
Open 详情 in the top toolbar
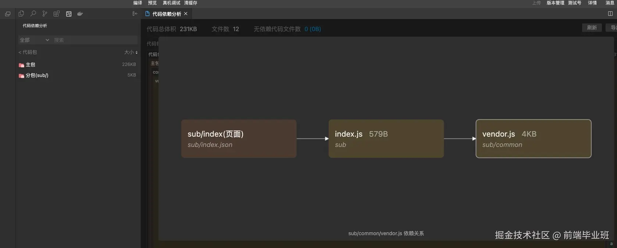pos(592,3)
